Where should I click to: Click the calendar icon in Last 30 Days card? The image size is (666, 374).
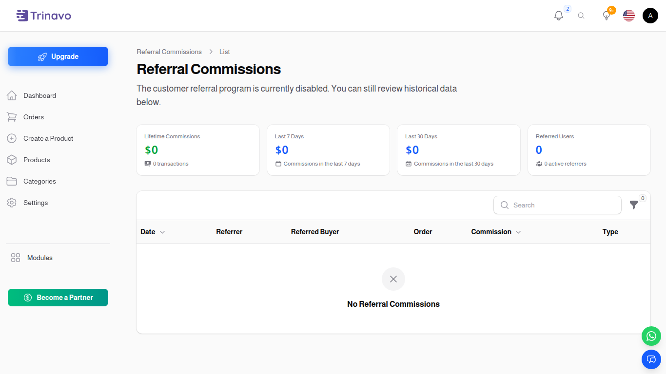tap(409, 164)
